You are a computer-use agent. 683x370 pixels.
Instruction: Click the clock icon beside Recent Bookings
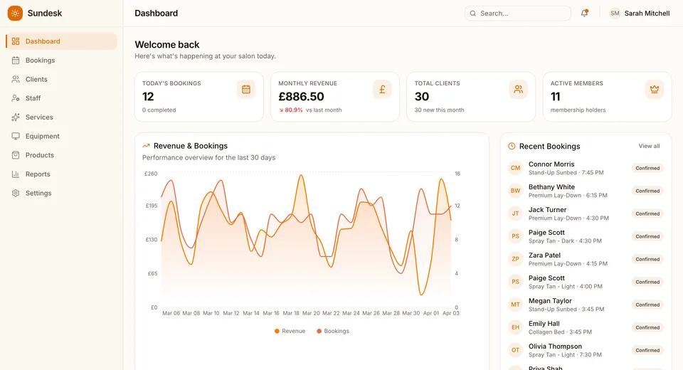[512, 147]
